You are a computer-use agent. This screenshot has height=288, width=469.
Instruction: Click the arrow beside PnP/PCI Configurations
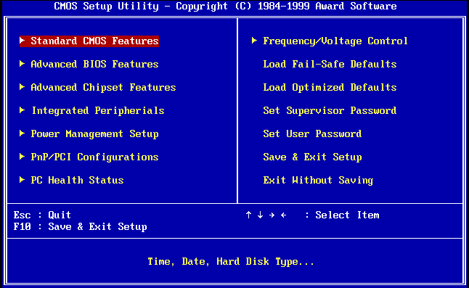pos(22,156)
